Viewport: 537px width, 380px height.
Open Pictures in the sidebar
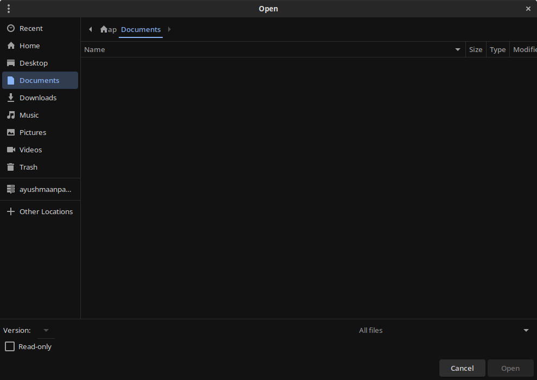click(x=40, y=132)
